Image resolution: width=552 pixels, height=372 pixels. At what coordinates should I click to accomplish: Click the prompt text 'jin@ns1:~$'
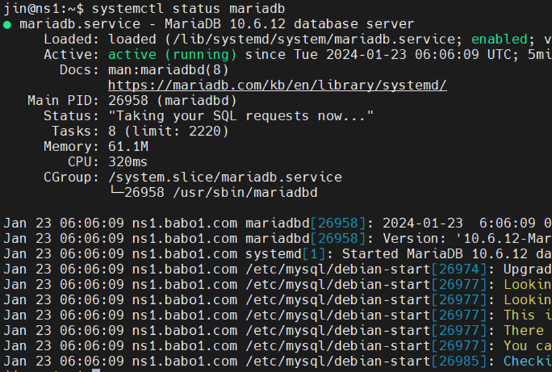pyautogui.click(x=43, y=9)
